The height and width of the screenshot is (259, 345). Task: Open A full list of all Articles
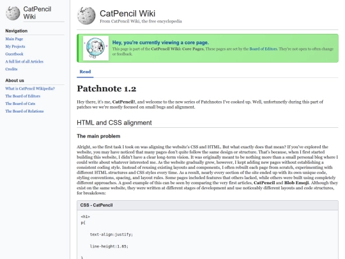coord(24,61)
